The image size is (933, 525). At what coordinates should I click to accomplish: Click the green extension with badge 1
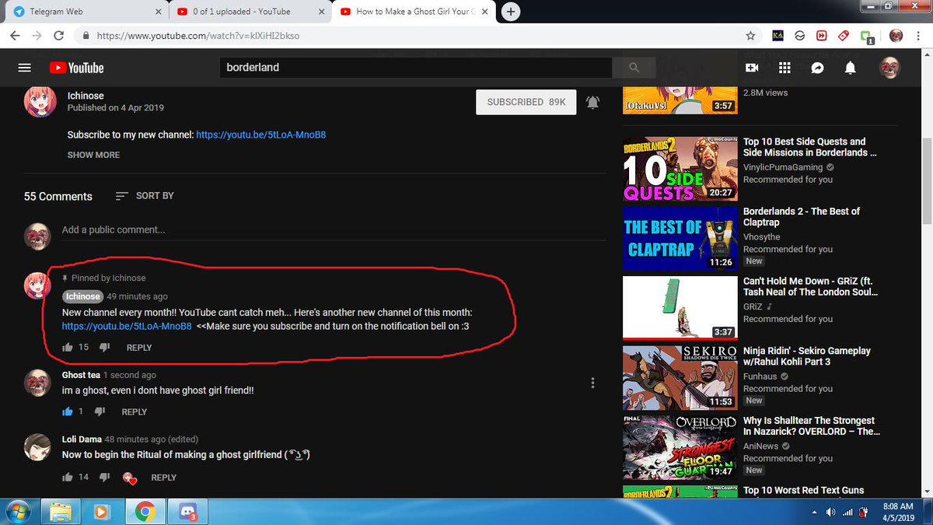point(868,37)
